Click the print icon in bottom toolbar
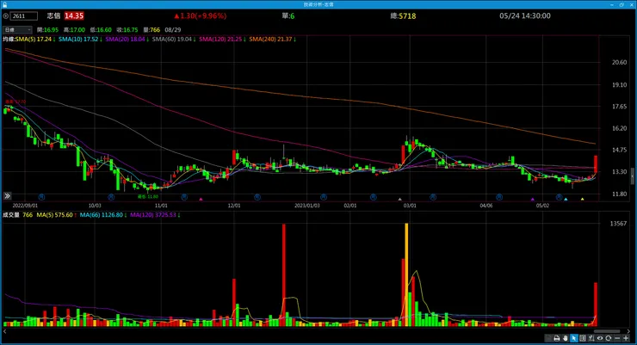637x345 pixels. coord(557,338)
